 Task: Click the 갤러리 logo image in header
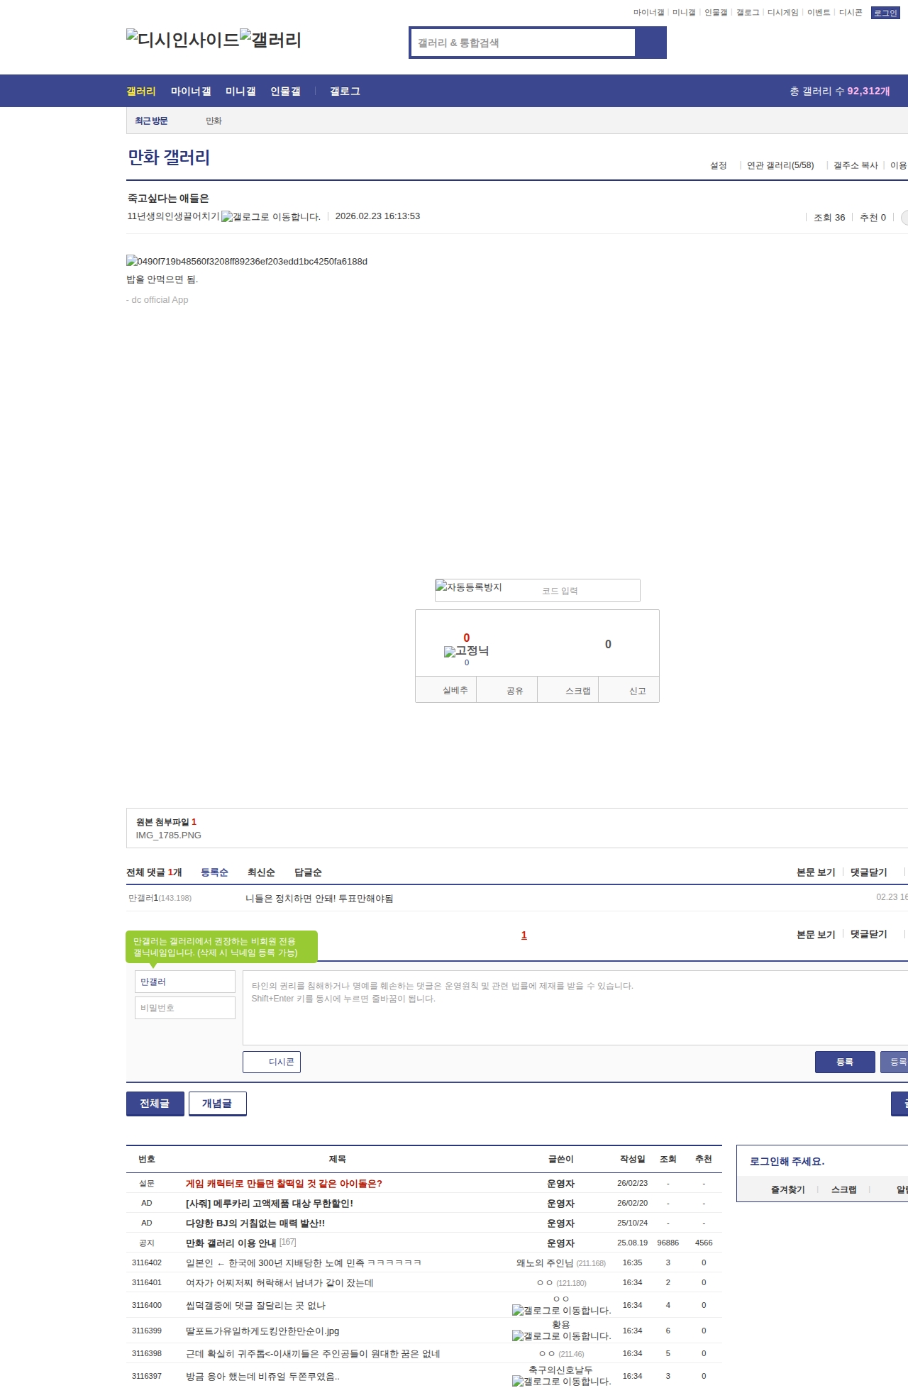coord(271,40)
